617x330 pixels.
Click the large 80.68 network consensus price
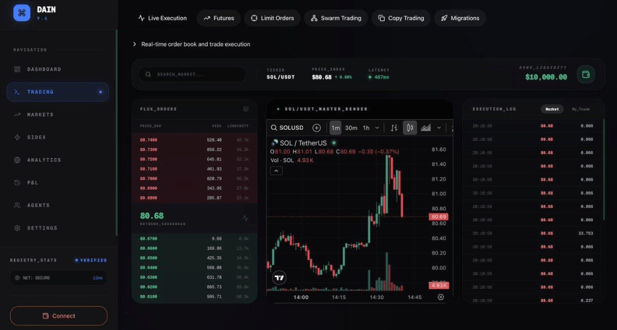click(x=151, y=216)
